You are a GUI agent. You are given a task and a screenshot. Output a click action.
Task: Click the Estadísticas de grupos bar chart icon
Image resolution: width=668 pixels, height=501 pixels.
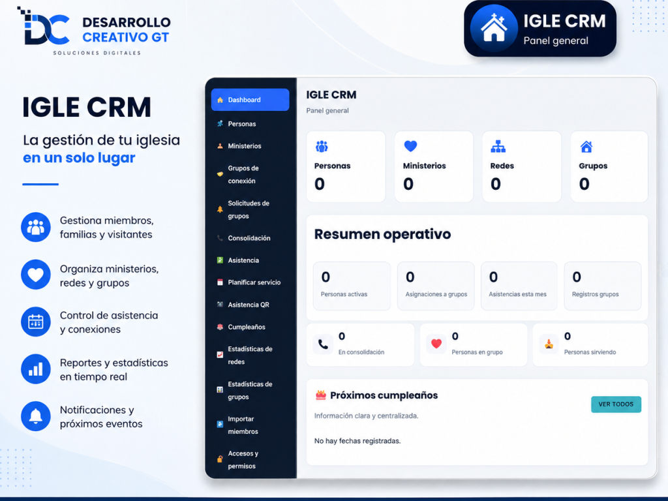point(220,389)
